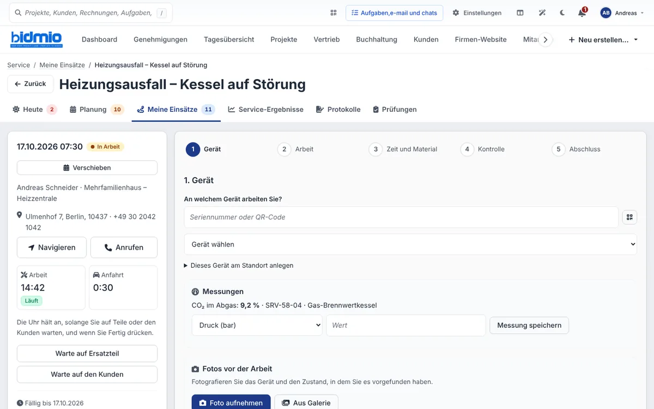Open Vertrieb menu item
This screenshot has width=654, height=409.
[326, 39]
